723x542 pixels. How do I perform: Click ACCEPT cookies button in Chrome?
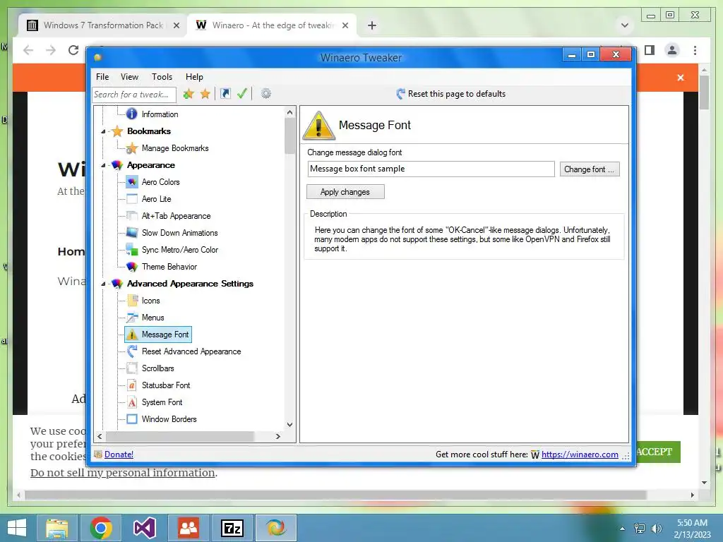[658, 452]
